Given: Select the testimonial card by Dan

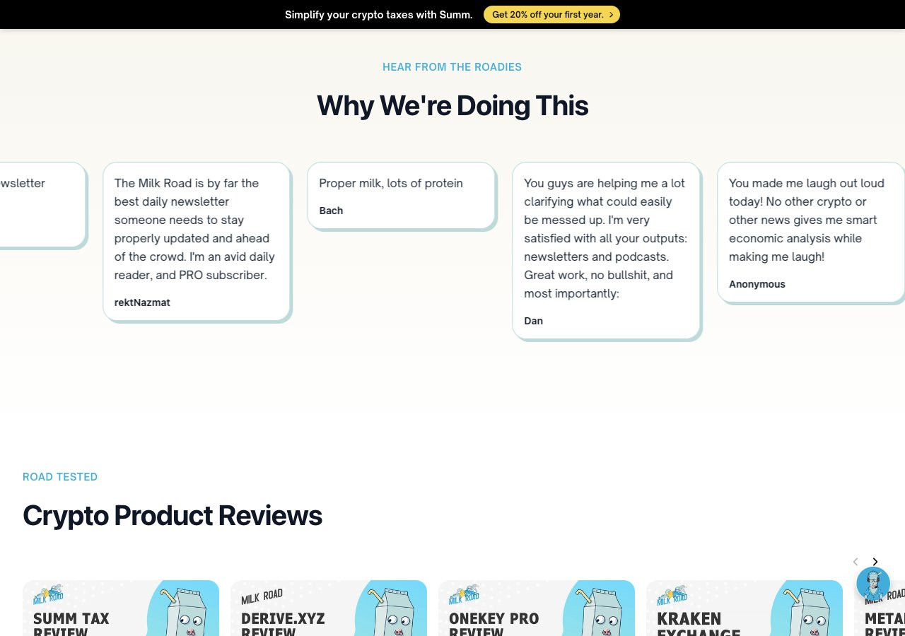Looking at the screenshot, I should click(607, 252).
